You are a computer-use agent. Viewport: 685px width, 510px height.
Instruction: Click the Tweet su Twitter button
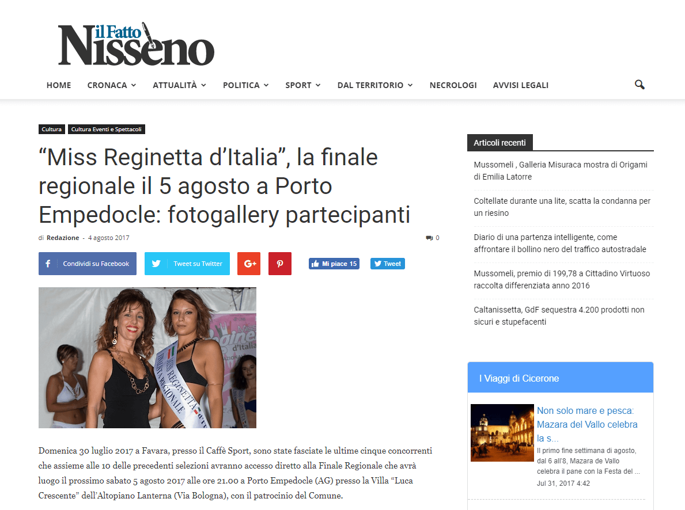pos(187,264)
